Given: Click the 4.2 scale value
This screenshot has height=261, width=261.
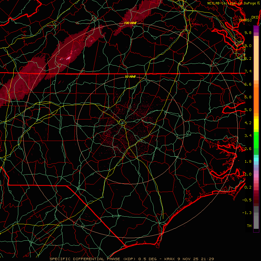Looking at the screenshot, I should point(248,123).
